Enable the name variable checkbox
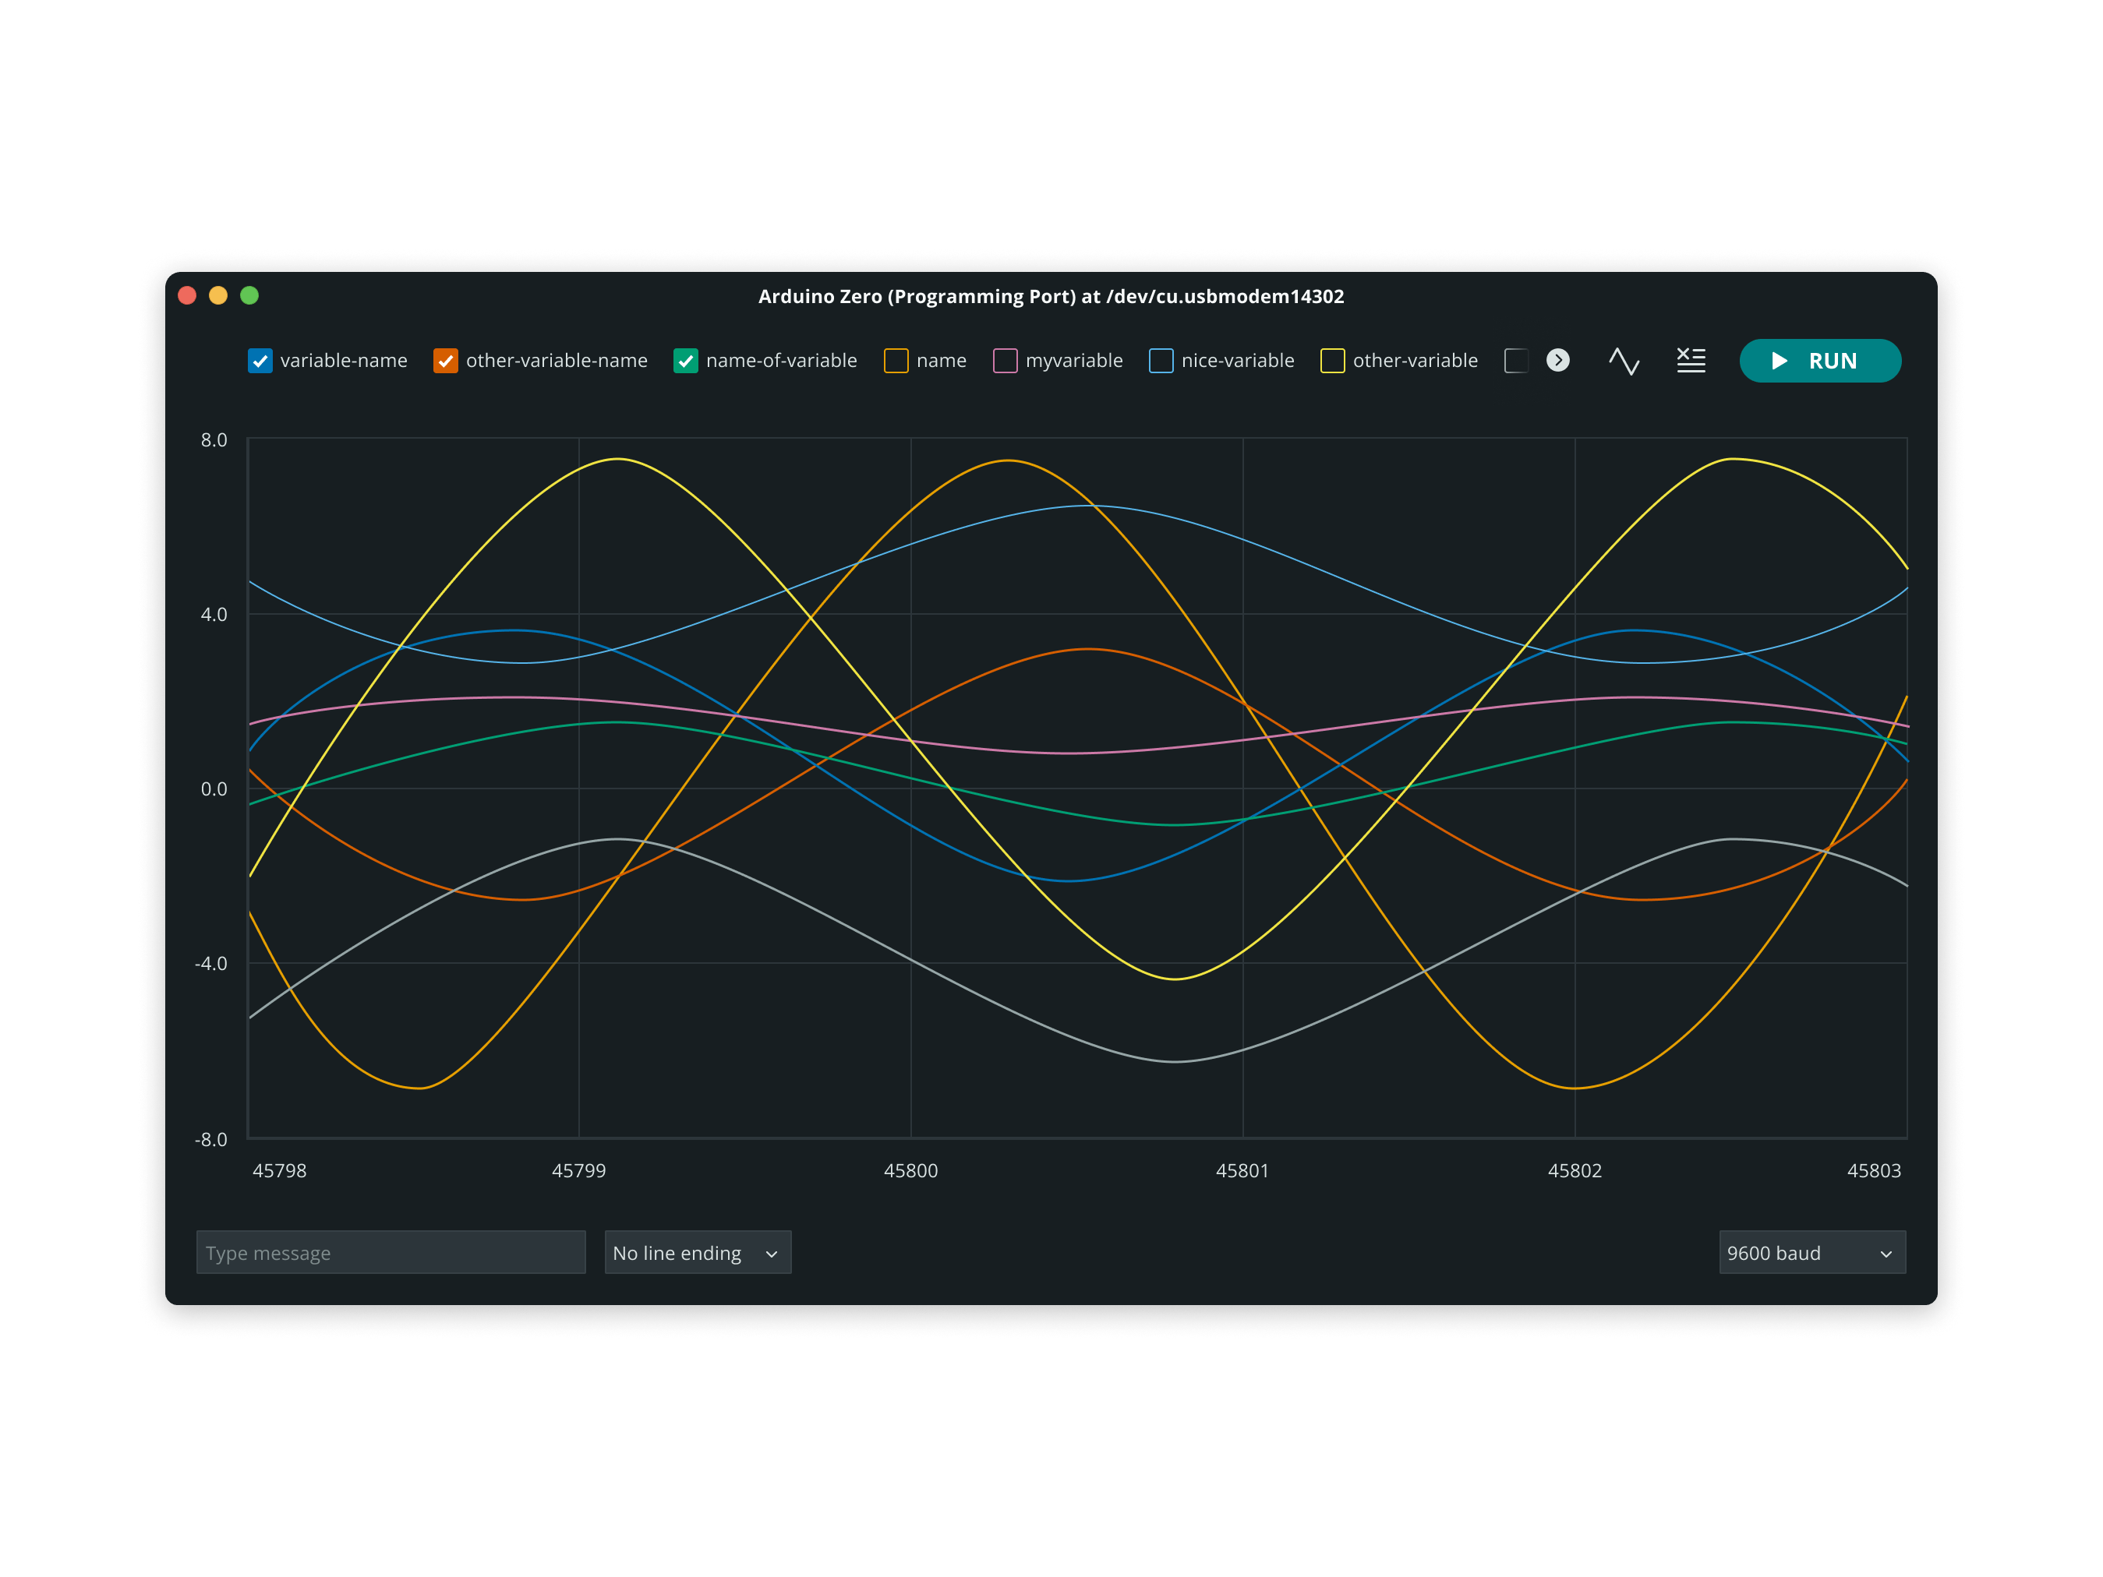Image resolution: width=2103 pixels, height=1577 pixels. pos(896,362)
